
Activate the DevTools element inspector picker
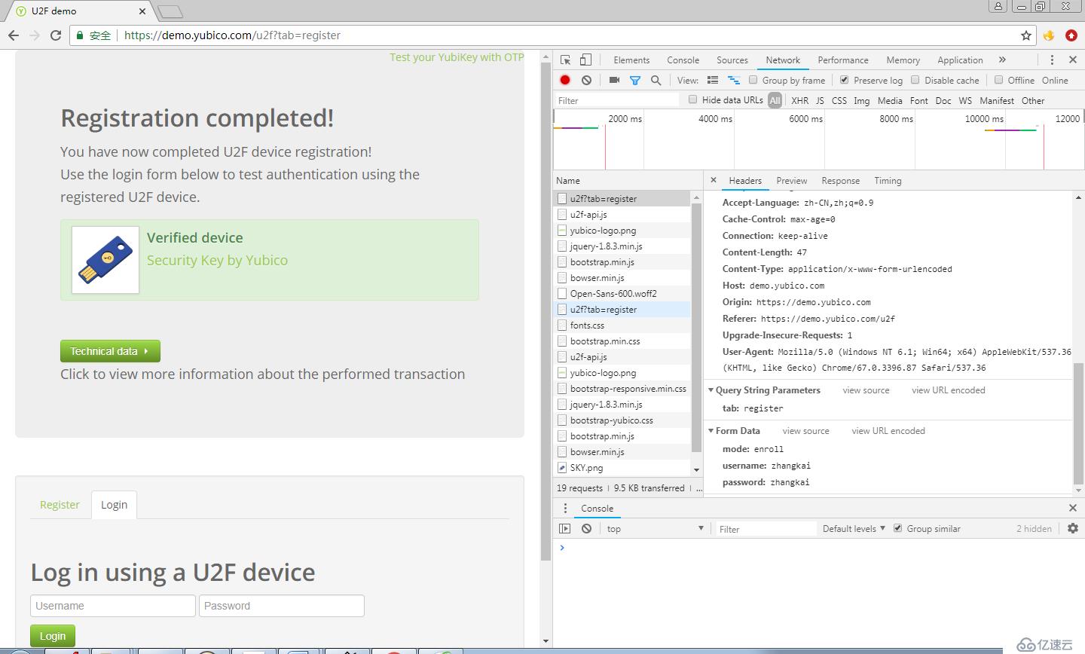tap(565, 60)
